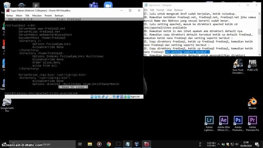Image resolution: width=263 pixels, height=148 pixels.
Task: Open the Lihat menu in Notepad
Action: (x=169, y=10)
